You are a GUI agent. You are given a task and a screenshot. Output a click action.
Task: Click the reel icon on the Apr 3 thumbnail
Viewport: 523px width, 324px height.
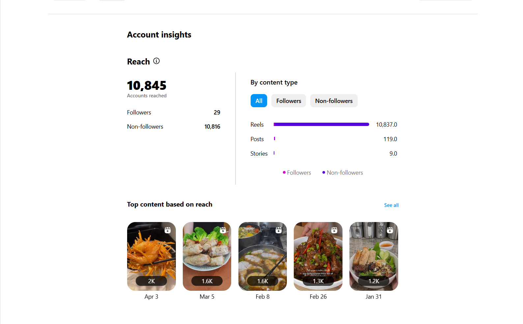coord(168,230)
